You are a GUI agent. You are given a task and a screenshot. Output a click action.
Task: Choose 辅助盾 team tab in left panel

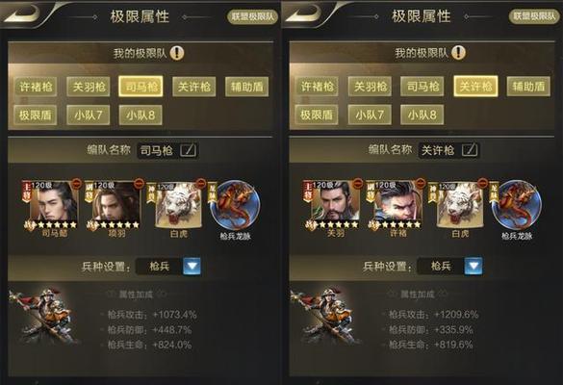(x=247, y=87)
